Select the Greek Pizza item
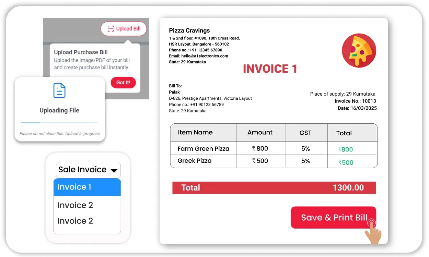Screen dimensions: 429x257 pos(194,161)
